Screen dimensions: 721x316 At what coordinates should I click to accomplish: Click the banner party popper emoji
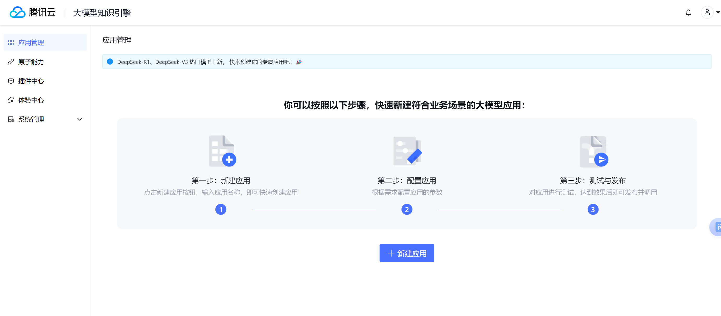299,62
